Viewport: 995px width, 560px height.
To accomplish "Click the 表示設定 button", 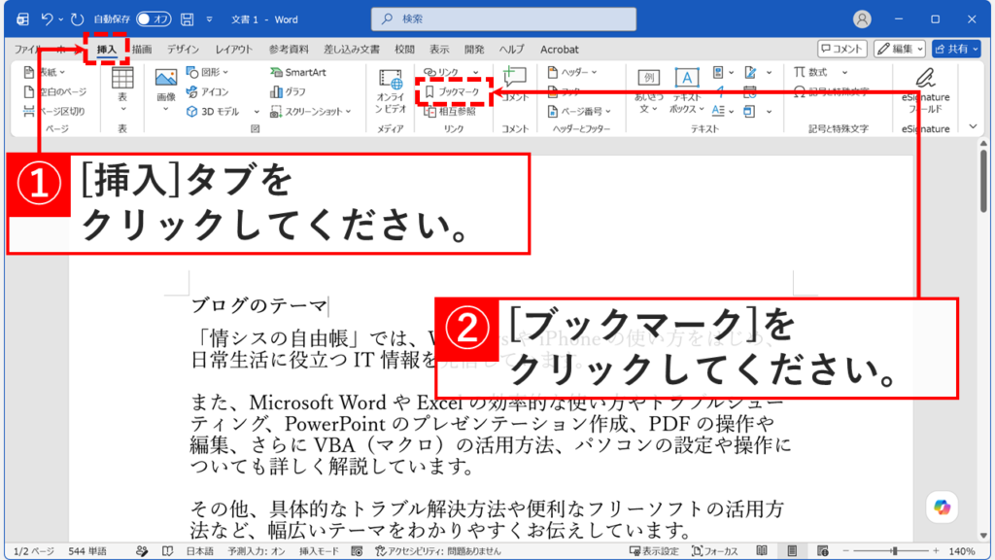I will click(x=654, y=551).
